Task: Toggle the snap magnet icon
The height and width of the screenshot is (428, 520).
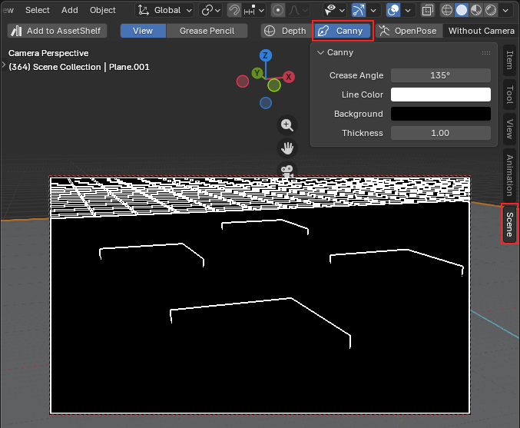Action: (x=234, y=10)
